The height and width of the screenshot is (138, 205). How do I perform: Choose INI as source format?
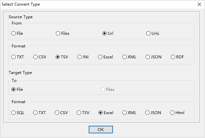tap(80, 57)
